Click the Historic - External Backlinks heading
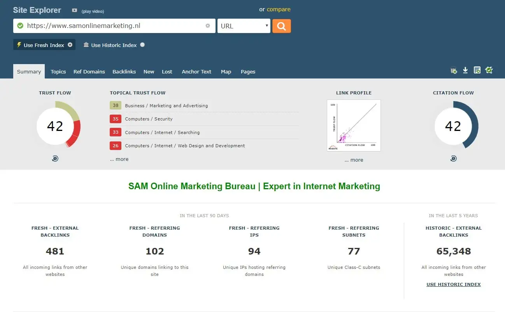The height and width of the screenshot is (312, 505). [x=454, y=232]
